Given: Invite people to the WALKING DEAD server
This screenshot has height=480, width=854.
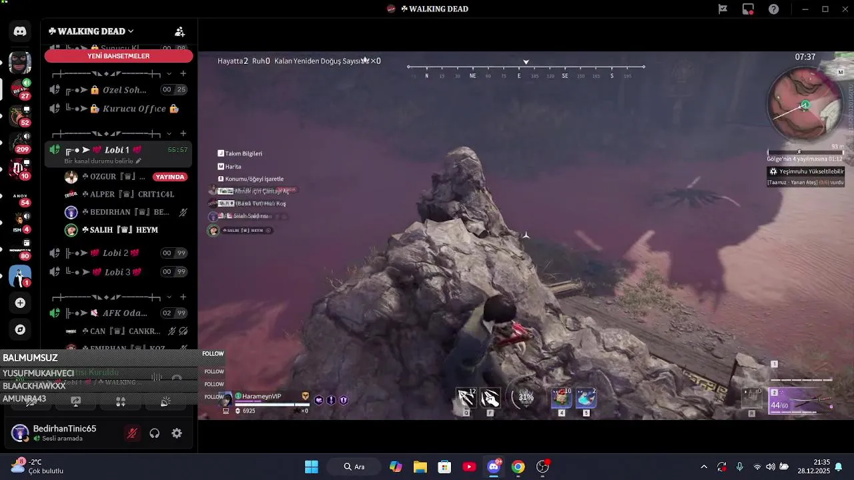Looking at the screenshot, I should [179, 31].
